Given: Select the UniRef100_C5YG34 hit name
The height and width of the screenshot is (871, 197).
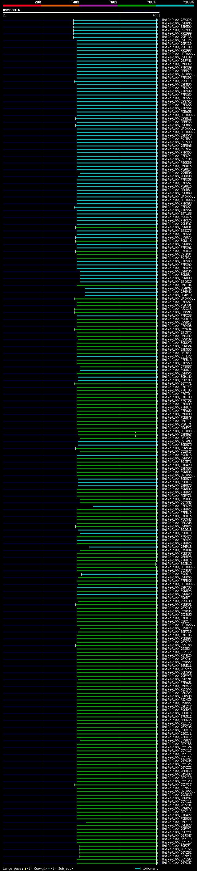Looking at the screenshot, I should coord(177,329).
